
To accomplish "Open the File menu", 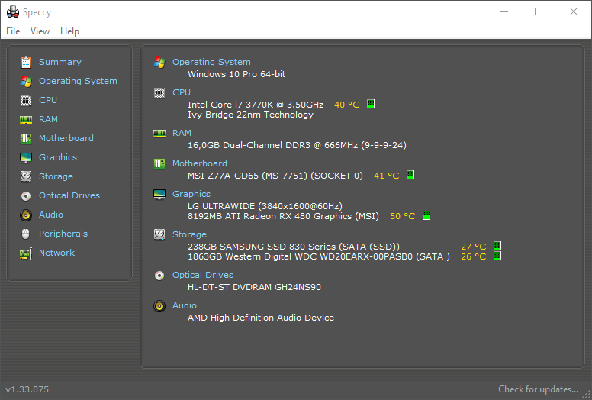I will [x=13, y=31].
